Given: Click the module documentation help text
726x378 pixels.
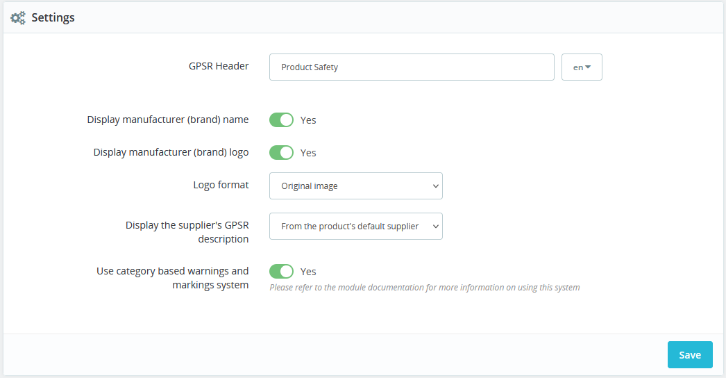Looking at the screenshot, I should coord(424,287).
